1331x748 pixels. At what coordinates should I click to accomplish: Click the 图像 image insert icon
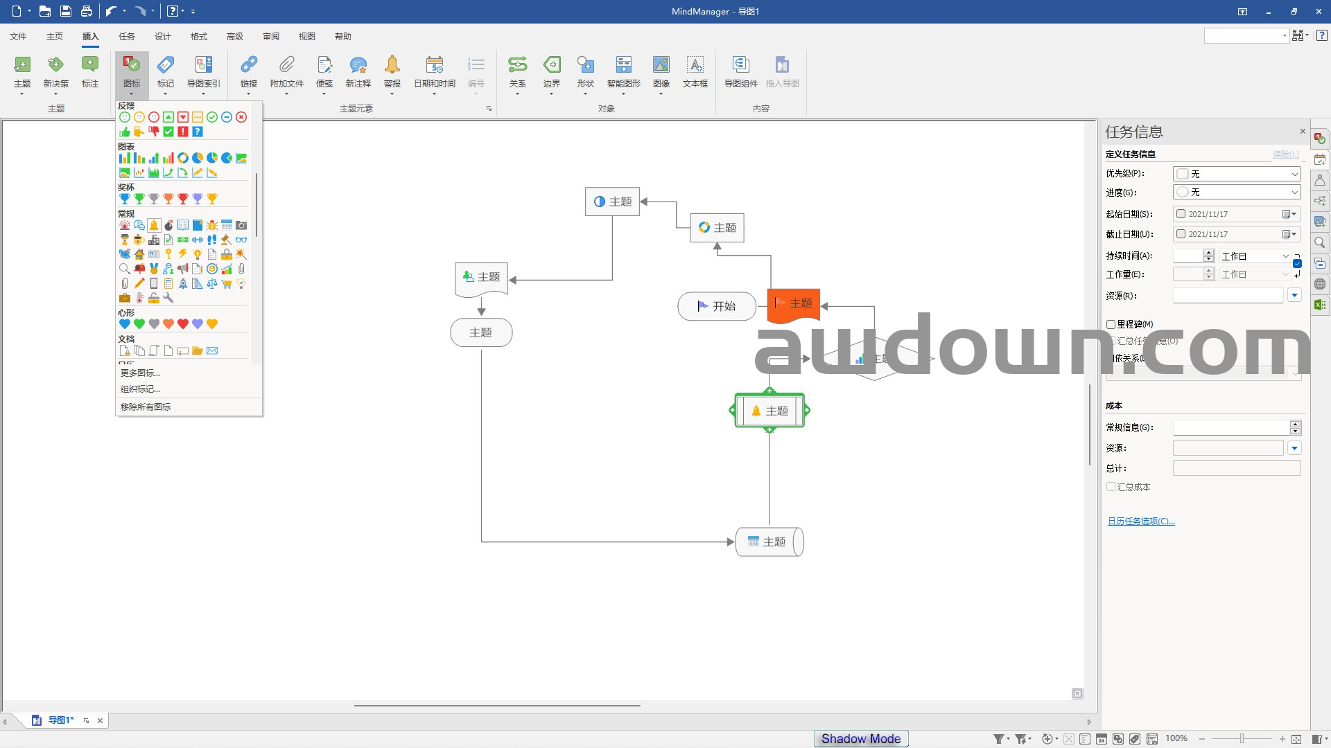click(661, 65)
